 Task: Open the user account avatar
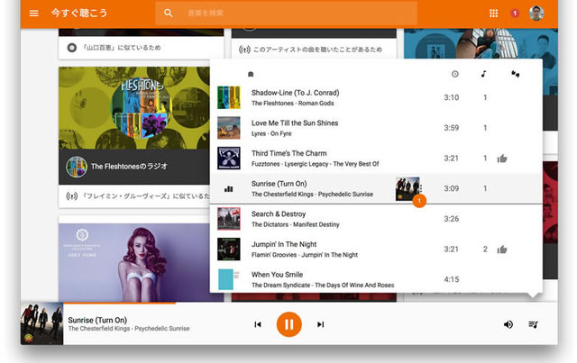[536, 14]
